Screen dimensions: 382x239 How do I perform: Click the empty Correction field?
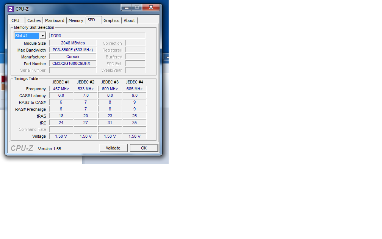(x=135, y=43)
